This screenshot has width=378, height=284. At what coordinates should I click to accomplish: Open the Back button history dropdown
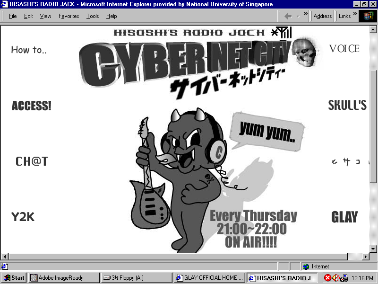(298, 16)
